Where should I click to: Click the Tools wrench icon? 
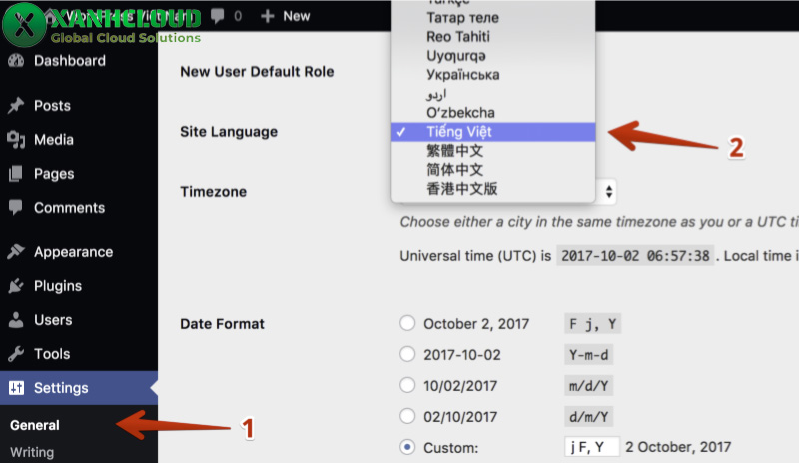[x=15, y=354]
